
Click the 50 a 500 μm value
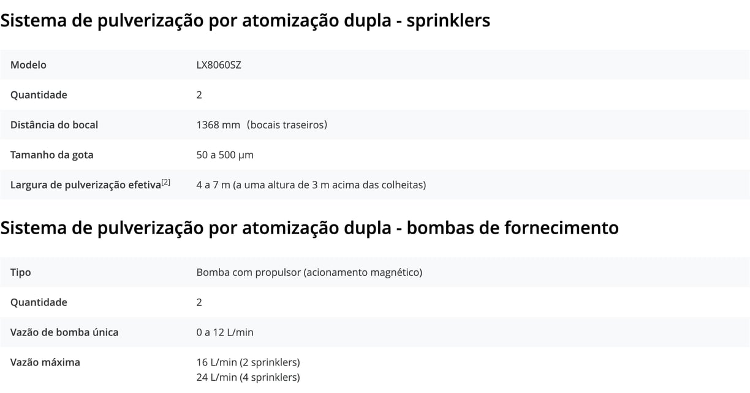tap(225, 155)
